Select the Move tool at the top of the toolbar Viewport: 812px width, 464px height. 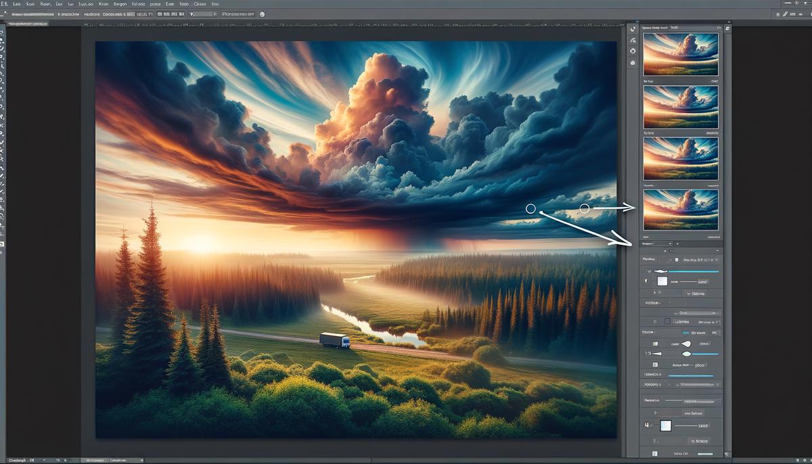click(5, 32)
